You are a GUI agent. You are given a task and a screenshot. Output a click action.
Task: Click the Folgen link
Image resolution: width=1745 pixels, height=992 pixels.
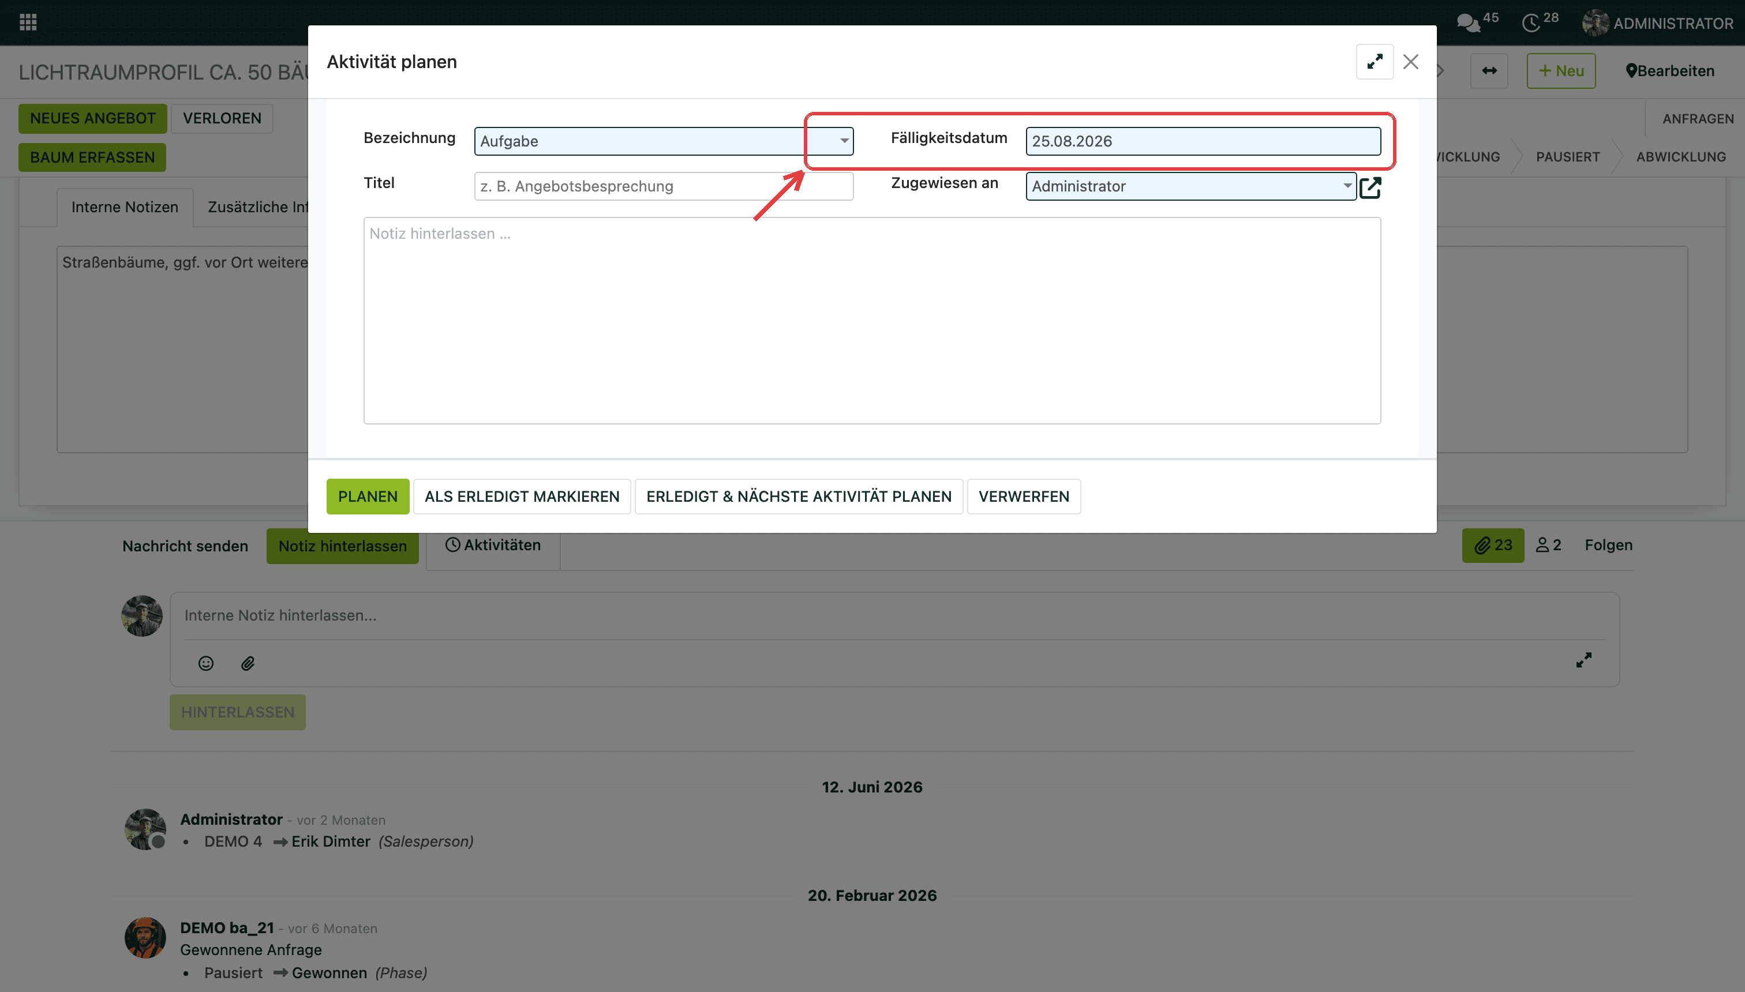coord(1608,545)
